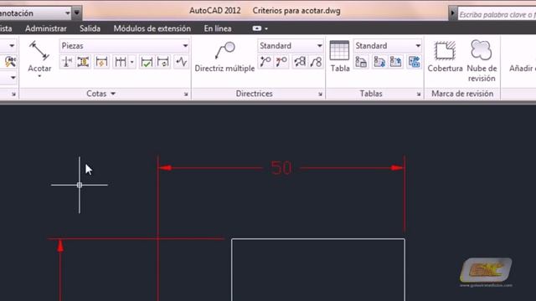Click the Adjust Space dimension icon

84,62
